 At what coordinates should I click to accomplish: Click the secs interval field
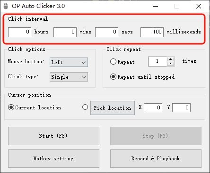[x=106, y=32]
